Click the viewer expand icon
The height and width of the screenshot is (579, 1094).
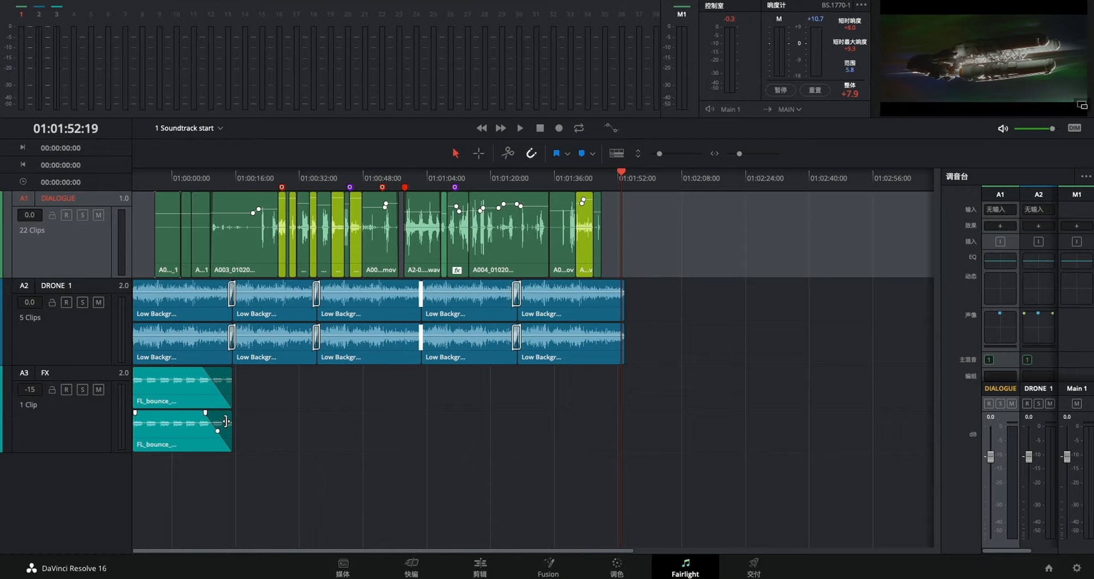click(x=1082, y=106)
